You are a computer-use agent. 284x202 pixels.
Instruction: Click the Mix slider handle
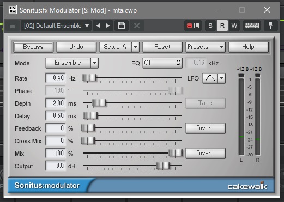[x=176, y=153]
